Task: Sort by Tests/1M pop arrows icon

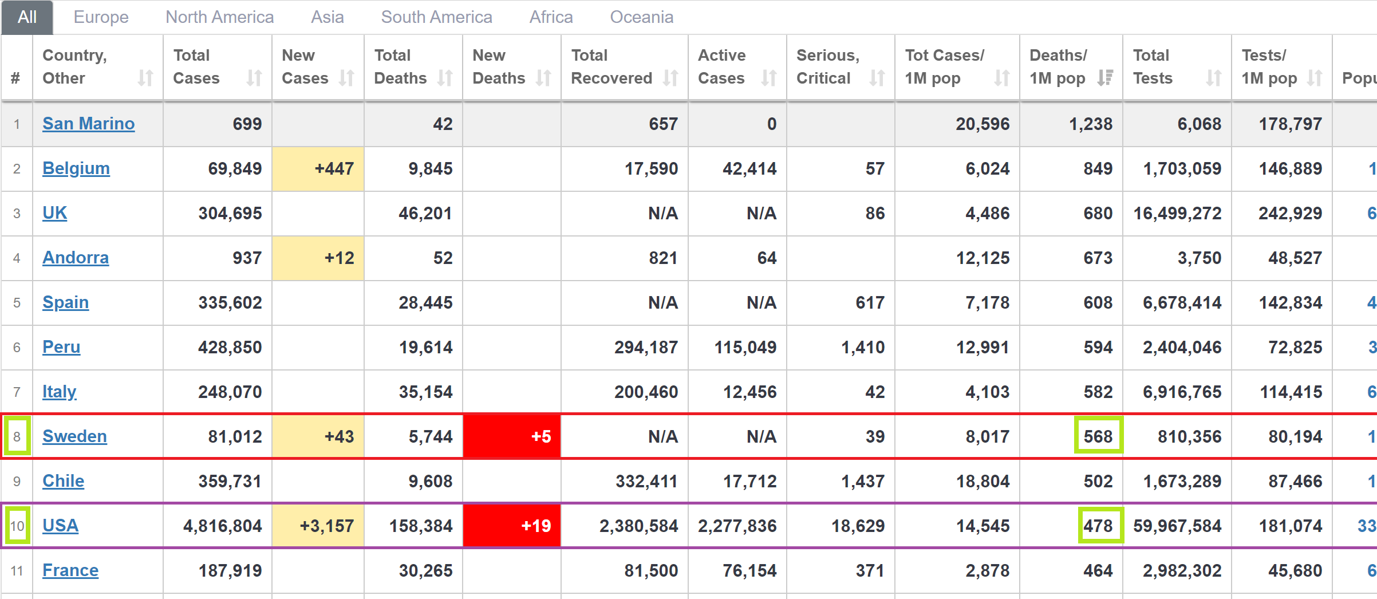Action: [x=1315, y=78]
